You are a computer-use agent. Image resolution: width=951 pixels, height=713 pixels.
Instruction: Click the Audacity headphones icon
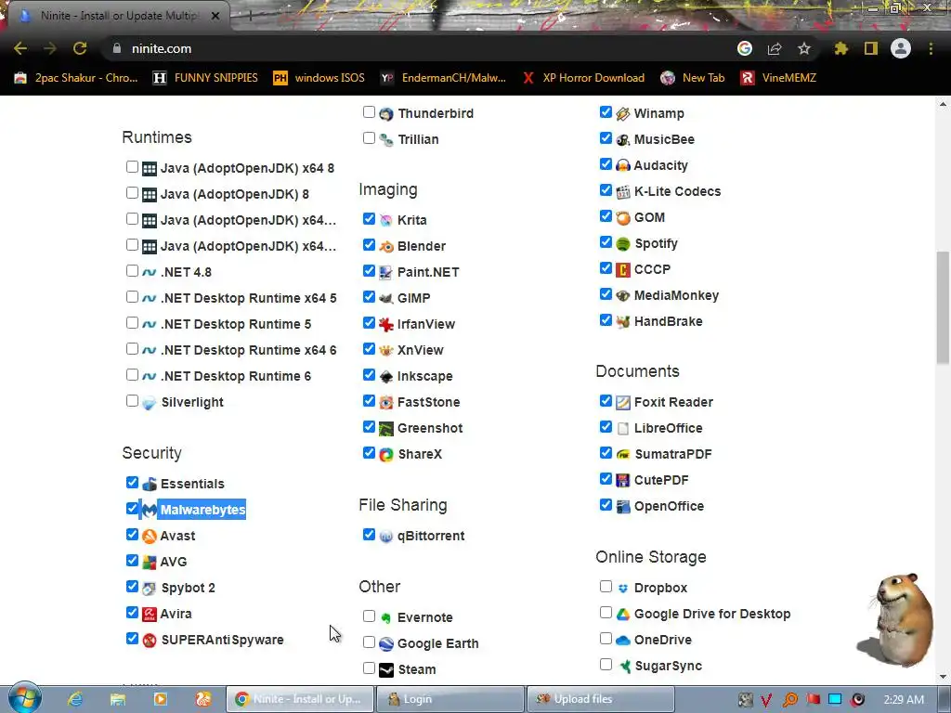pos(623,165)
